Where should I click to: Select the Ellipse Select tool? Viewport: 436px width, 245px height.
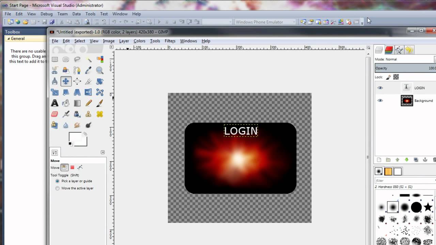[x=66, y=59]
